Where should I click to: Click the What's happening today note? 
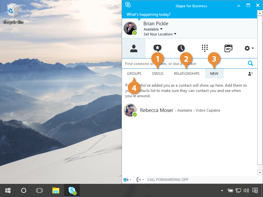[x=149, y=14]
